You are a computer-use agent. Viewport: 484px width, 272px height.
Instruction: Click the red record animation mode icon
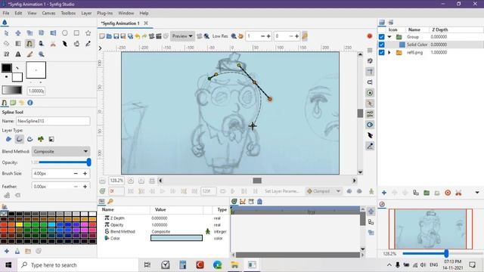[370, 36]
